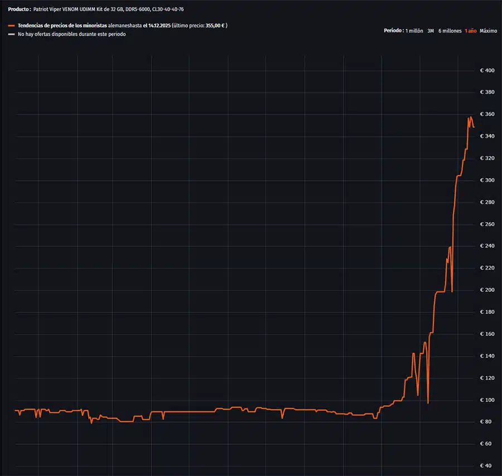Click the orange legend color marker
This screenshot has height=476, width=502.
[12, 26]
